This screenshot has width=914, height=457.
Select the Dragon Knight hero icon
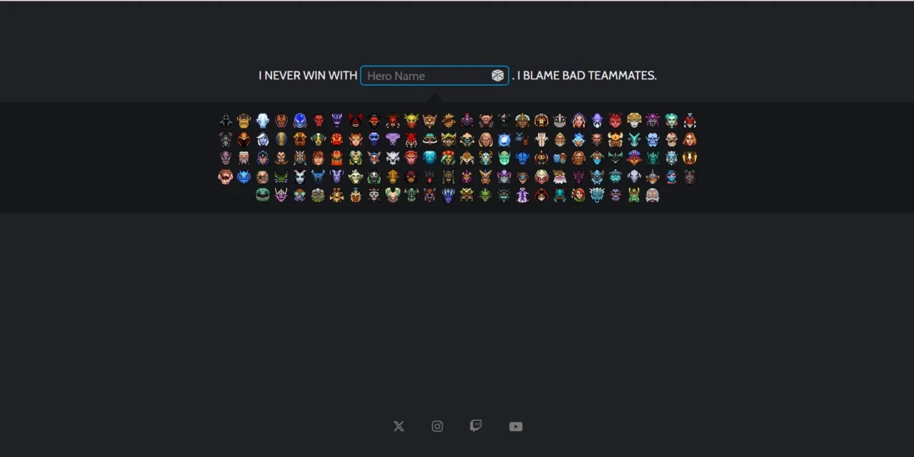pos(244,139)
